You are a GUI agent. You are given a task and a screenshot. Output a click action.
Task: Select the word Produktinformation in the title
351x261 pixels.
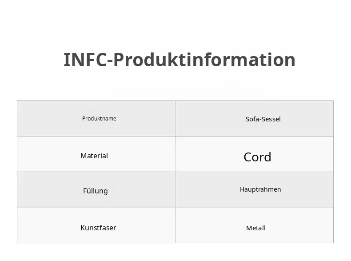coord(204,60)
